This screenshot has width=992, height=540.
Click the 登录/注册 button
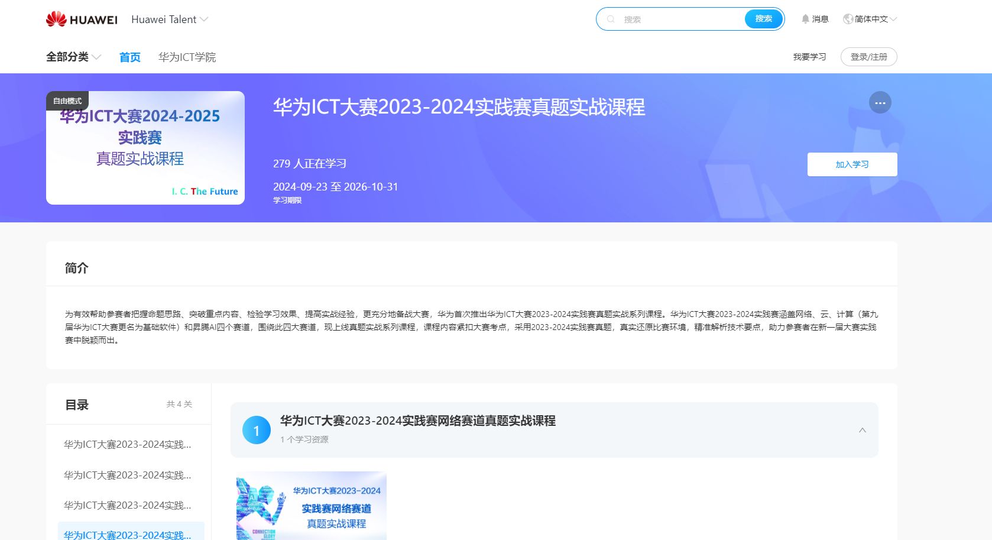[869, 57]
